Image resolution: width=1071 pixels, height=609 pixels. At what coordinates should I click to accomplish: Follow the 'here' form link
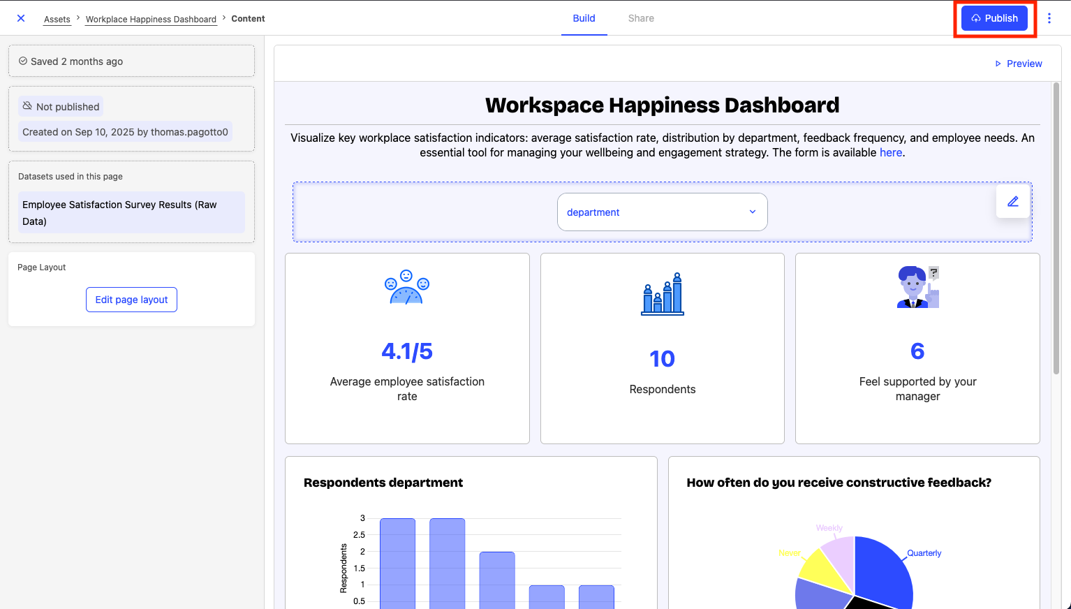(x=890, y=152)
